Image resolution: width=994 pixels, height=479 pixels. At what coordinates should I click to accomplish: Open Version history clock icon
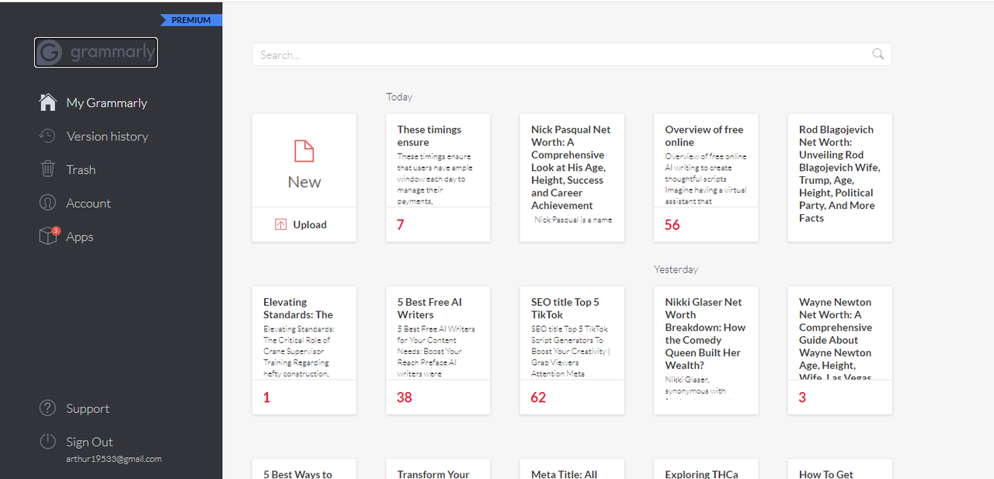point(48,136)
